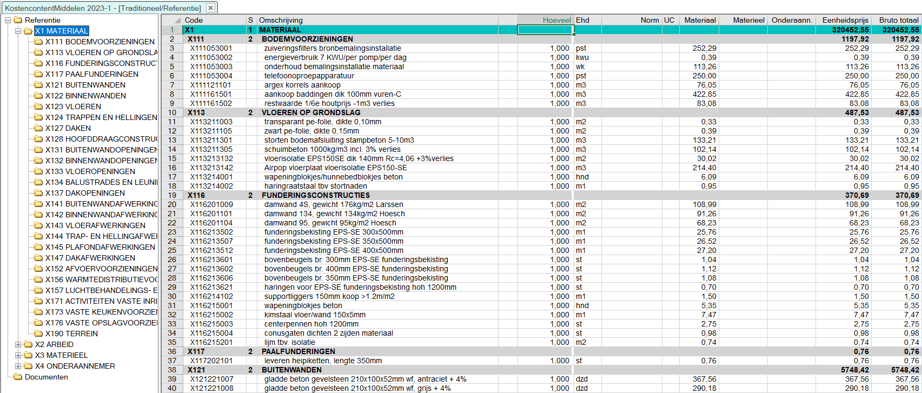
Task: Click description 'argex korrels aankoop'
Action: pyautogui.click(x=302, y=85)
